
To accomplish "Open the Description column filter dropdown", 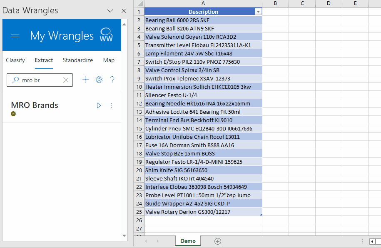I will click(258, 12).
